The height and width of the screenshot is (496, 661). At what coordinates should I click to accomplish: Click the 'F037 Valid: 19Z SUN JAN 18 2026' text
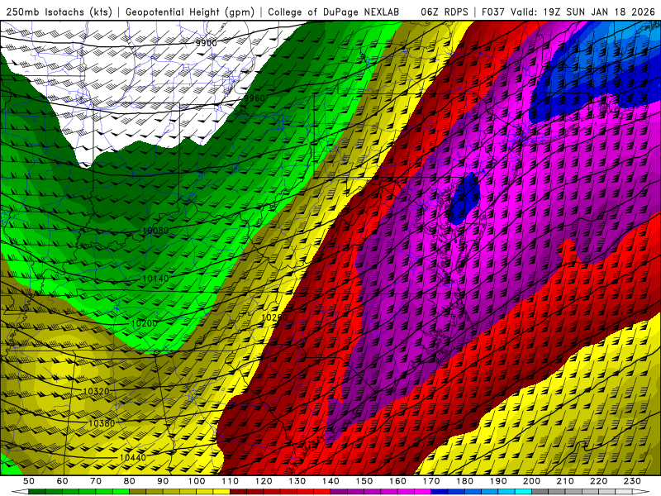tap(568, 12)
